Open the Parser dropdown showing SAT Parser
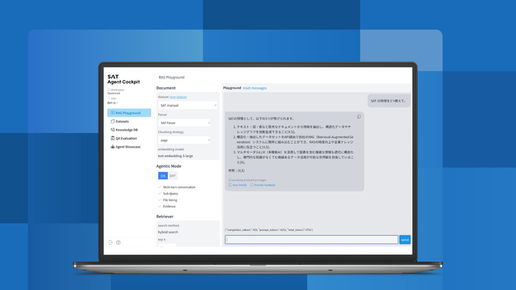 [184, 122]
